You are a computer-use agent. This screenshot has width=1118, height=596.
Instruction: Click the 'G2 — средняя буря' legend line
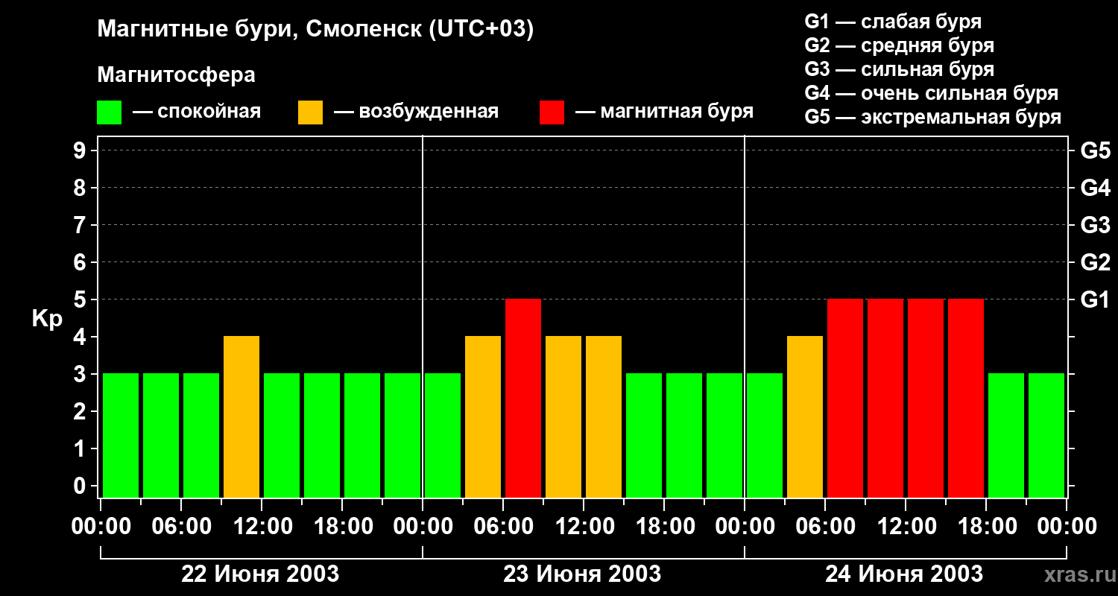(x=899, y=45)
